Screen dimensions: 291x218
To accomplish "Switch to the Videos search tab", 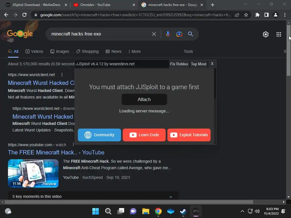I will click(x=34, y=52).
